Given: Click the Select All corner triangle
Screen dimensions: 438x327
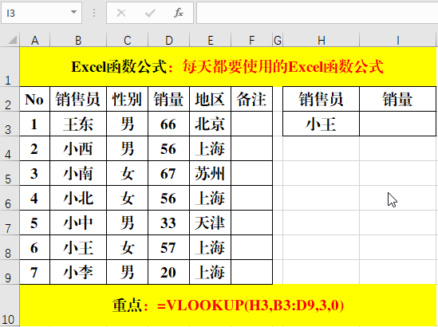Looking at the screenshot, I should 13,40.
